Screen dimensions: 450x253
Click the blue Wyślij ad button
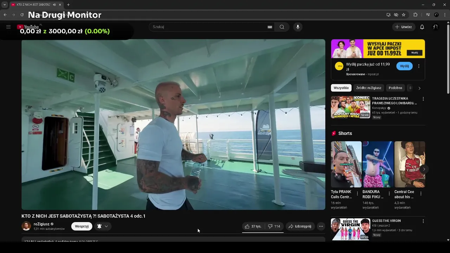404,66
